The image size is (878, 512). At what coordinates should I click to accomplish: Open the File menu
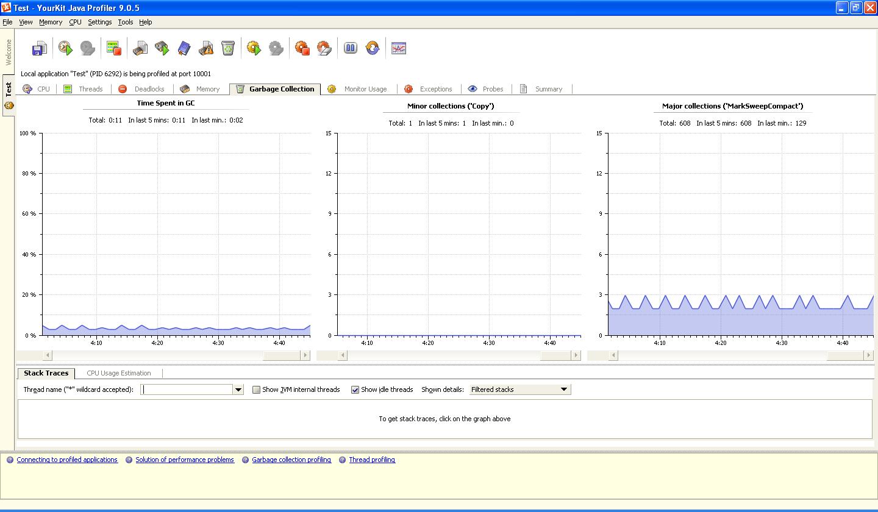7,22
